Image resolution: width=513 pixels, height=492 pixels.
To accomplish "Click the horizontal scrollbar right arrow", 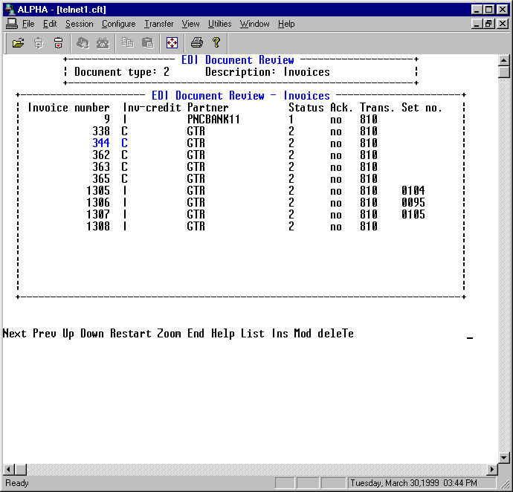I will [x=491, y=470].
